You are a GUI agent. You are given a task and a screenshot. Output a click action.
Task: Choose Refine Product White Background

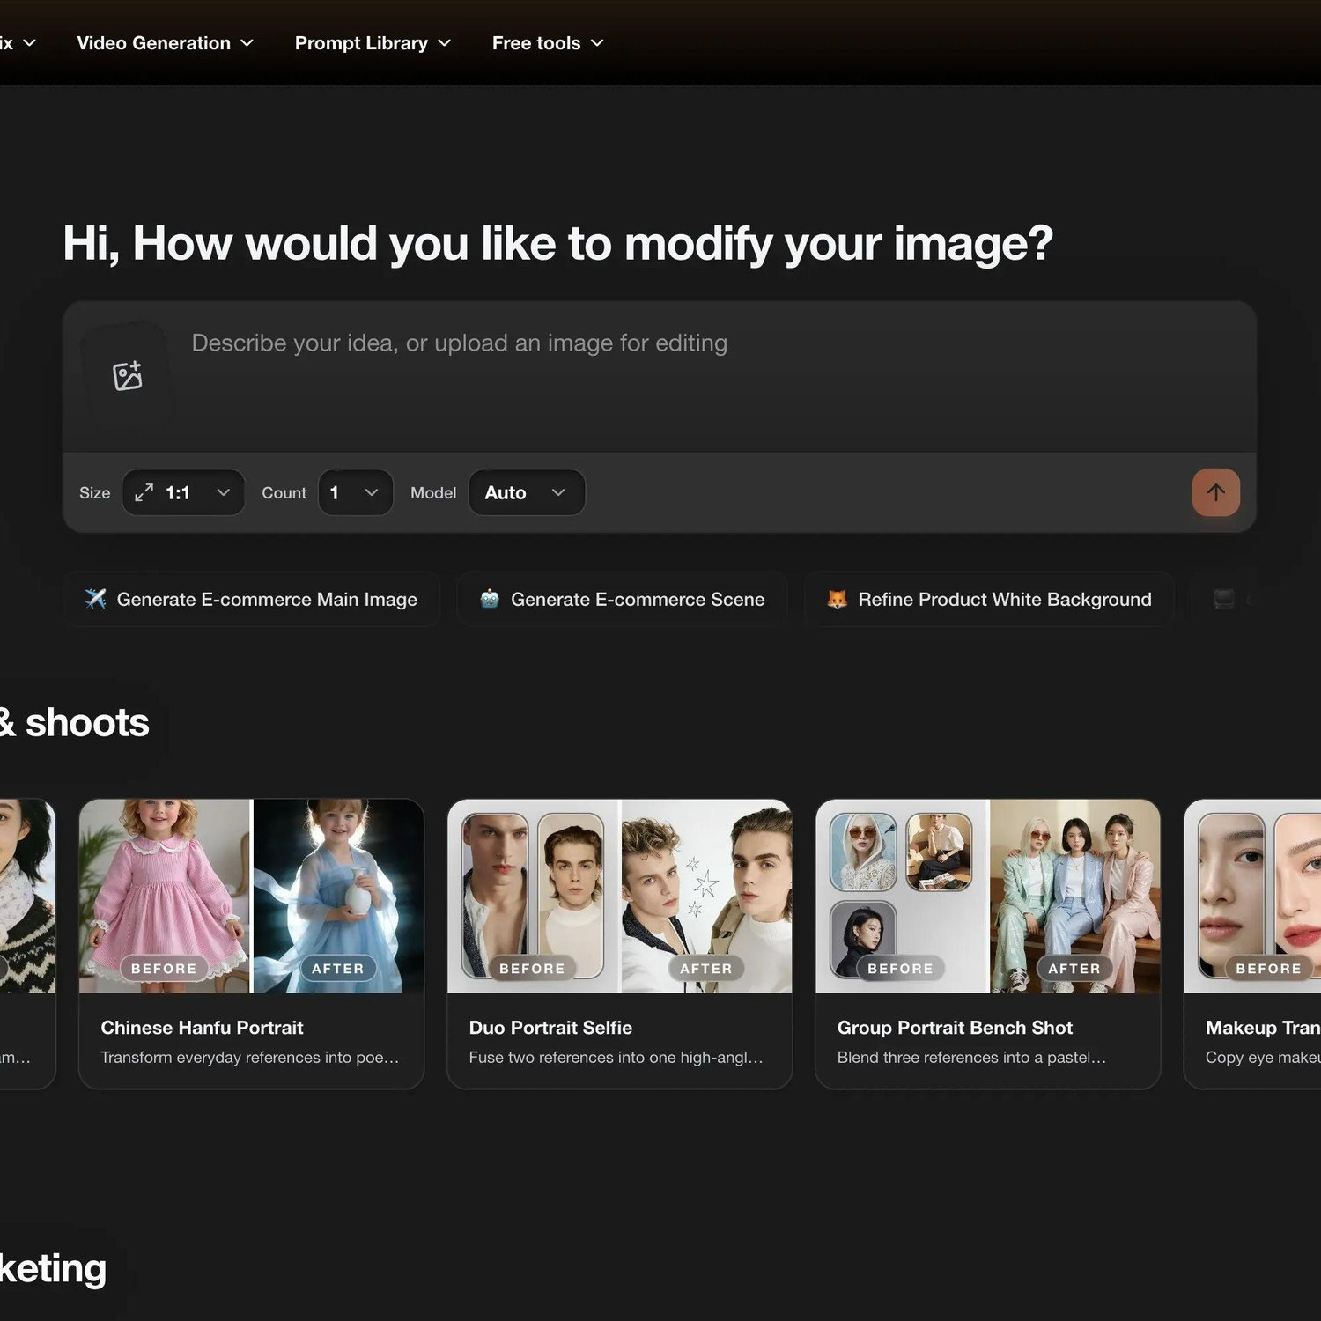[x=989, y=599]
